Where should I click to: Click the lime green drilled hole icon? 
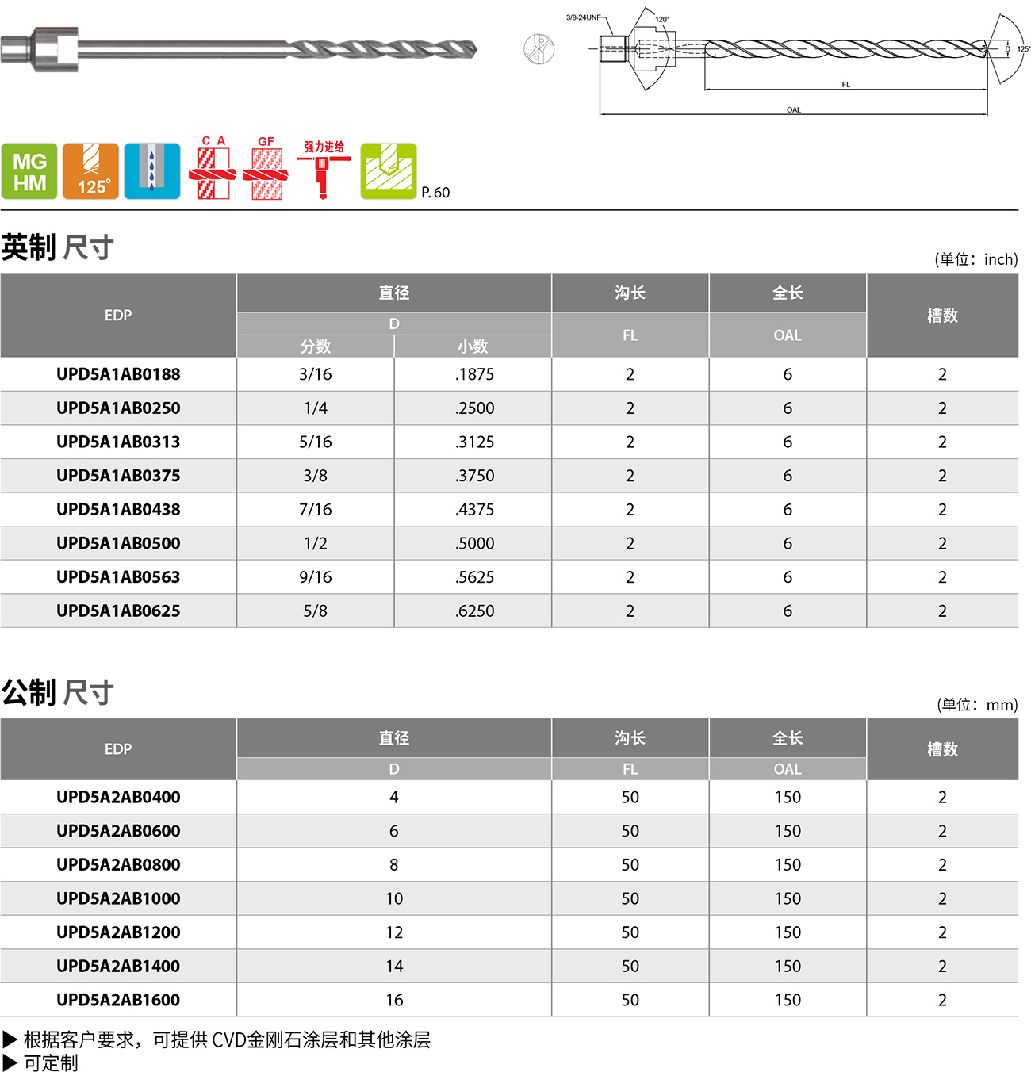[389, 171]
